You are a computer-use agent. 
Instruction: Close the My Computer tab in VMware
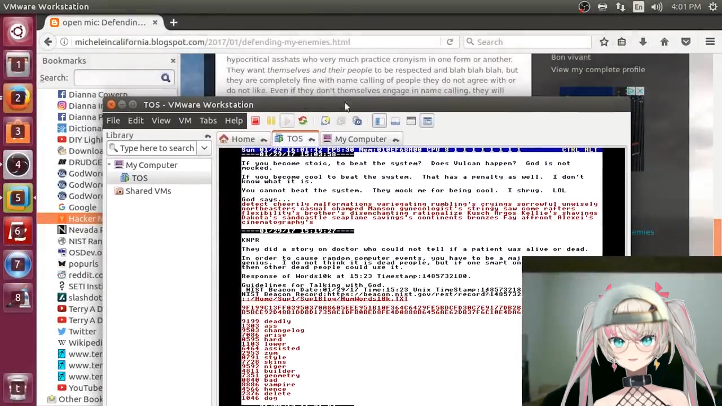tap(395, 139)
